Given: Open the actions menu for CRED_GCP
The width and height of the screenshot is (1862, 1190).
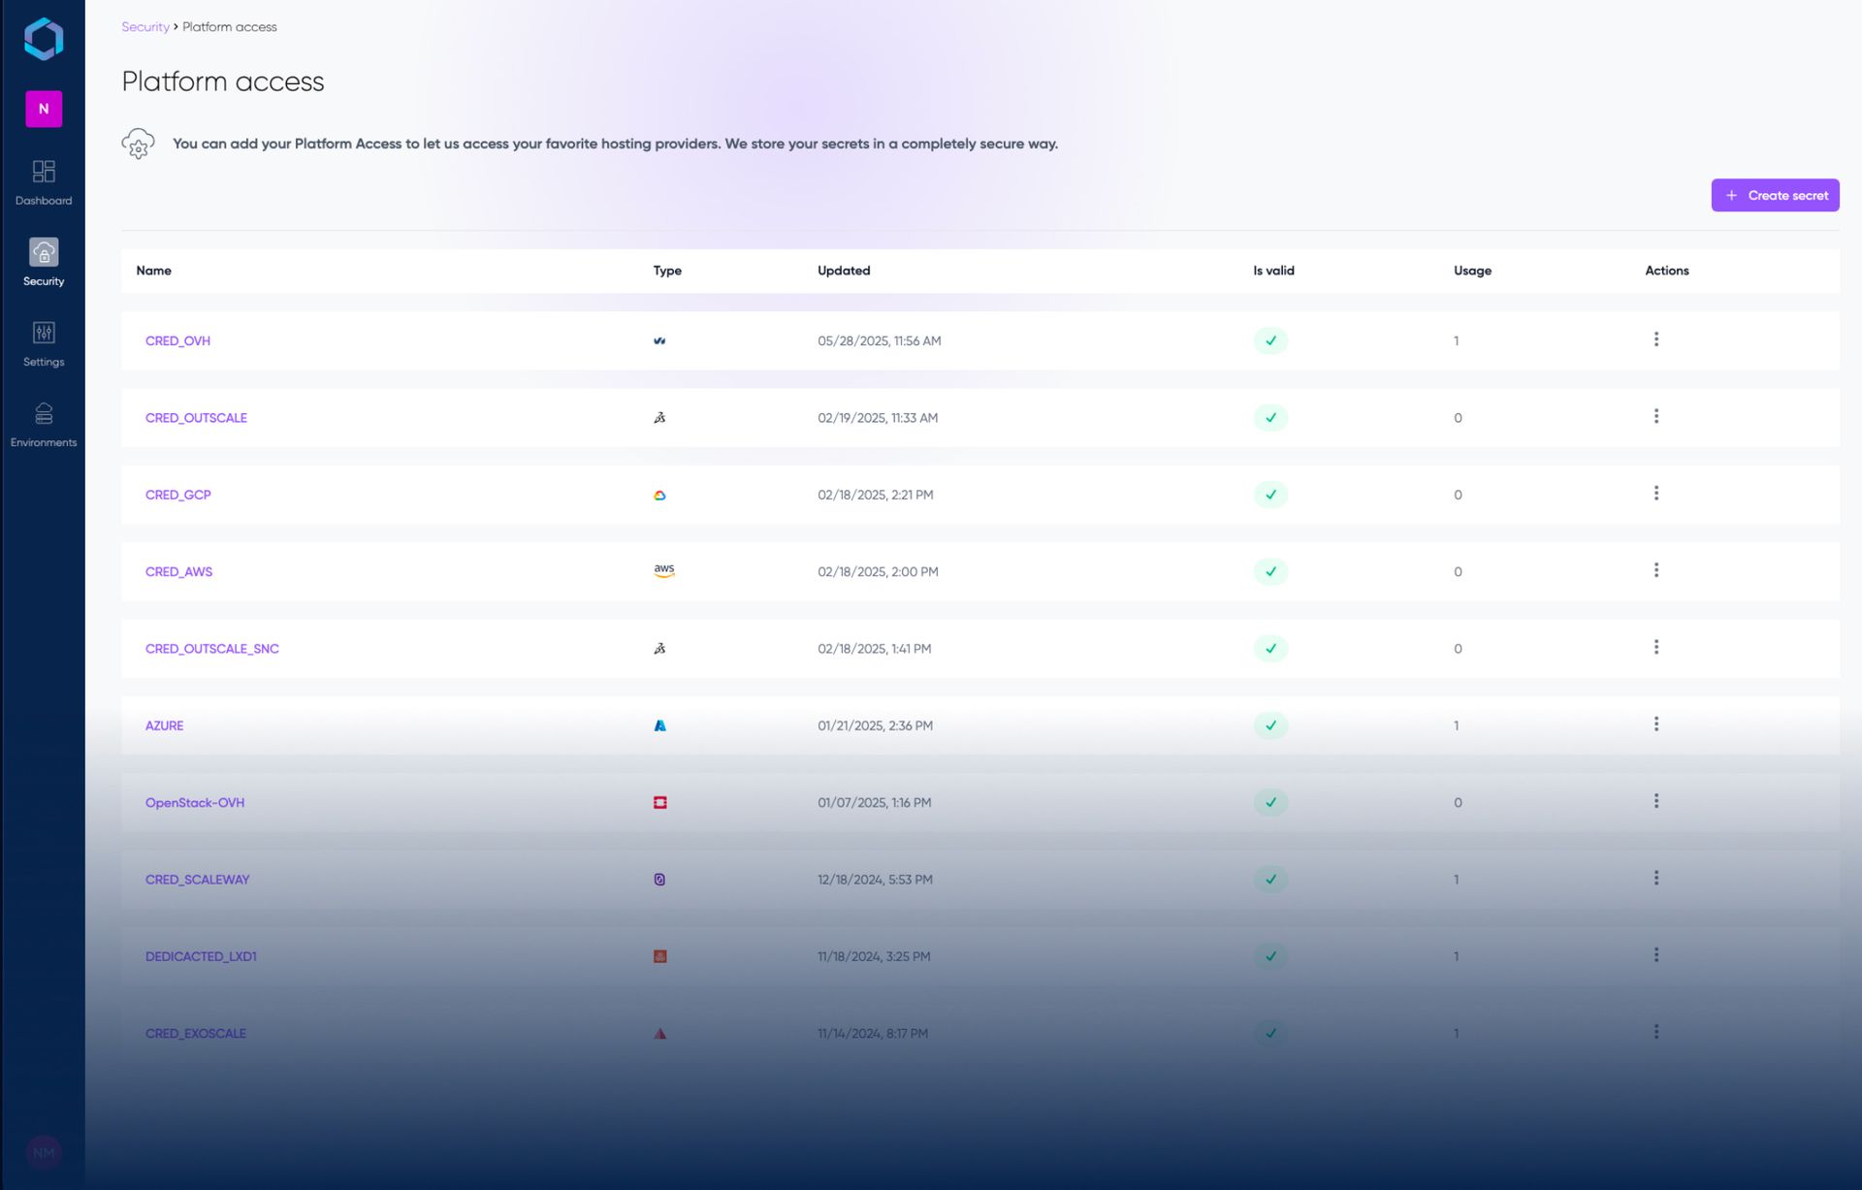Looking at the screenshot, I should coord(1655,494).
